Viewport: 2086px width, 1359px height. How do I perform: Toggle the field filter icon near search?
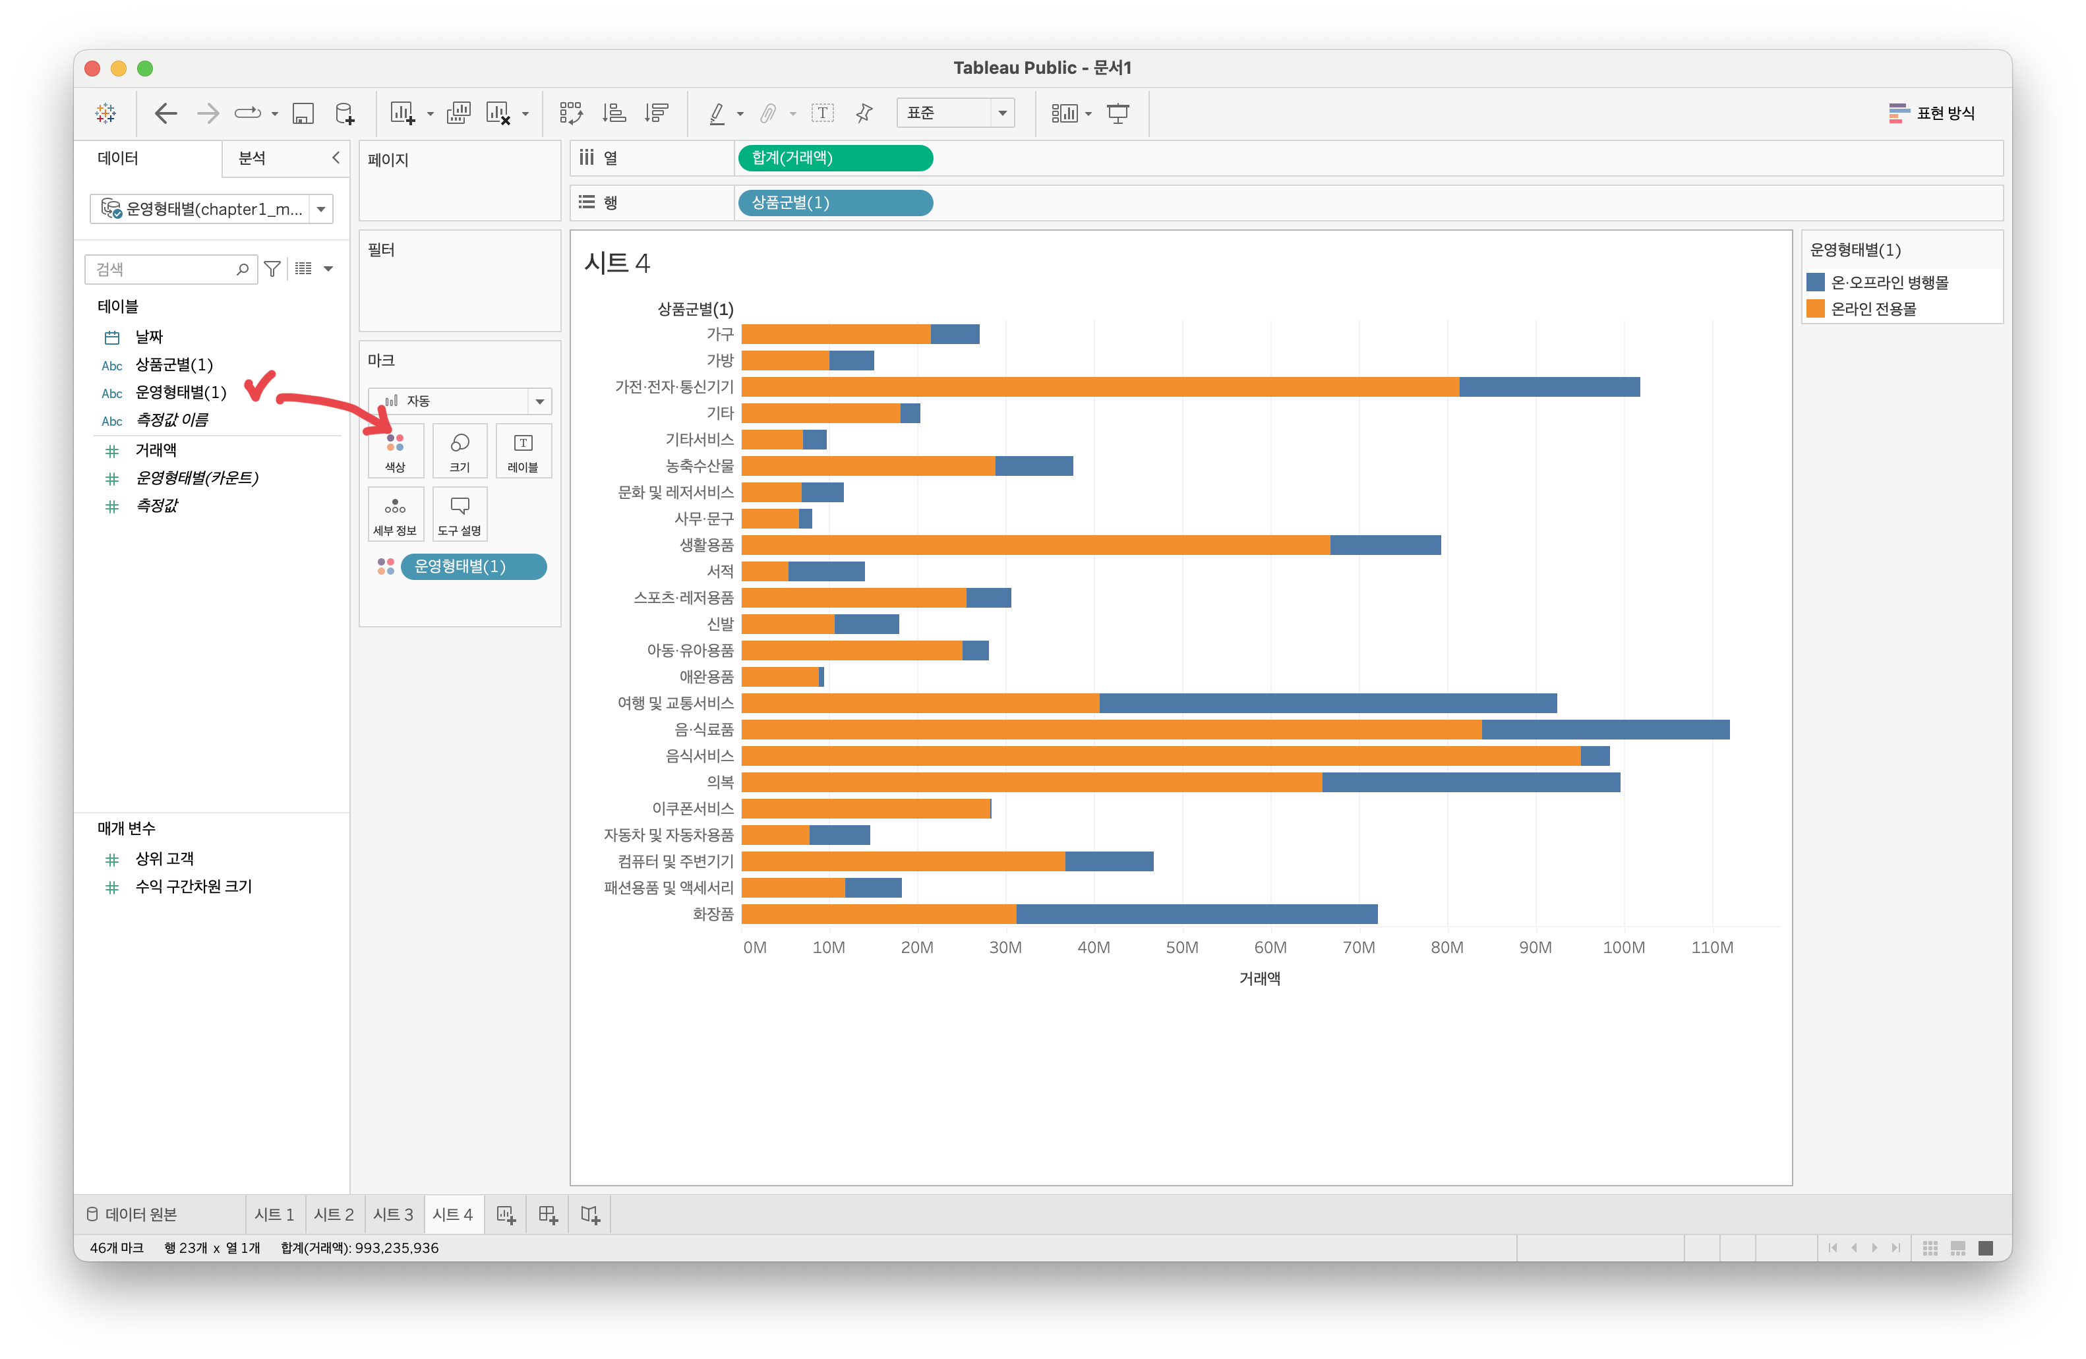[272, 269]
